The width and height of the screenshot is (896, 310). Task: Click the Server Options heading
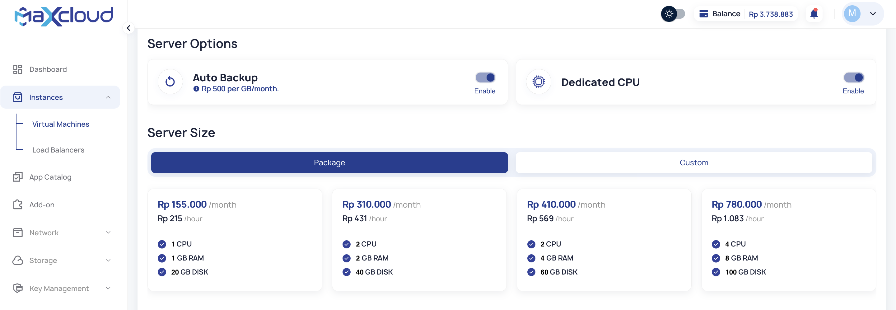[192, 44]
